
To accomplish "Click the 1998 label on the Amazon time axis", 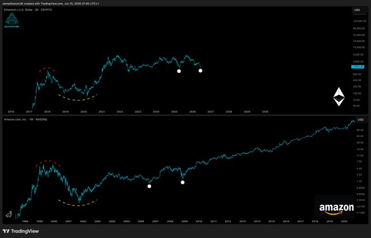I will click(x=25, y=222).
